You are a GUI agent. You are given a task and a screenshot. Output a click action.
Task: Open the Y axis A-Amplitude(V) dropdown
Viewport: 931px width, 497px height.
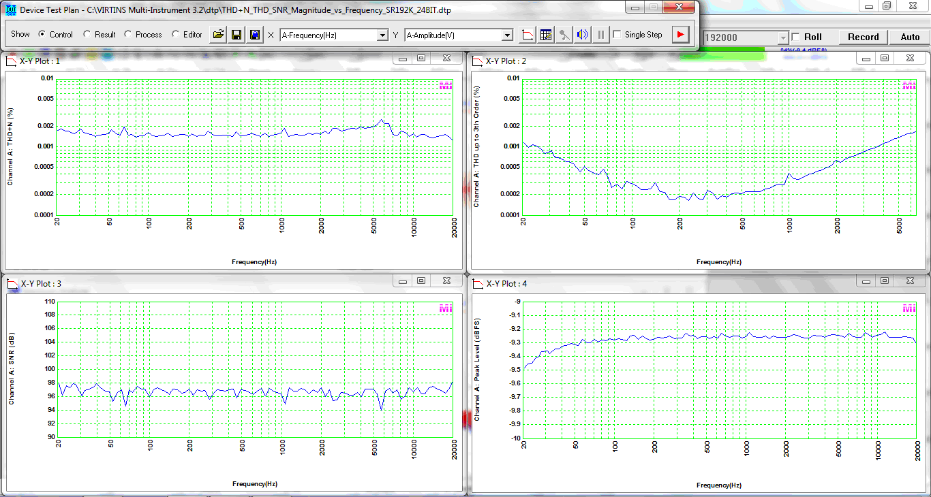tap(507, 35)
